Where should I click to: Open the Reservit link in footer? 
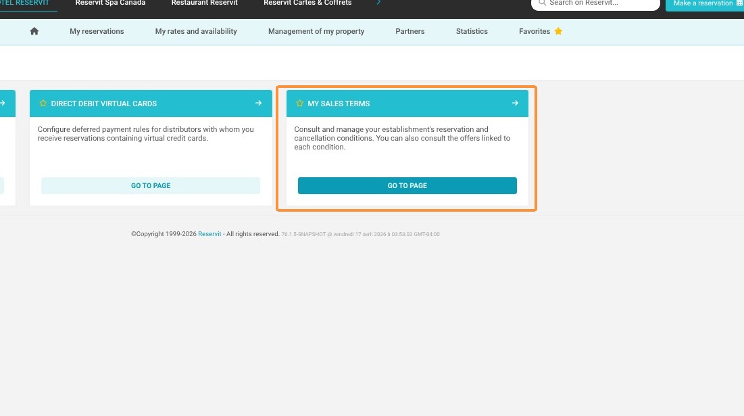click(x=209, y=234)
